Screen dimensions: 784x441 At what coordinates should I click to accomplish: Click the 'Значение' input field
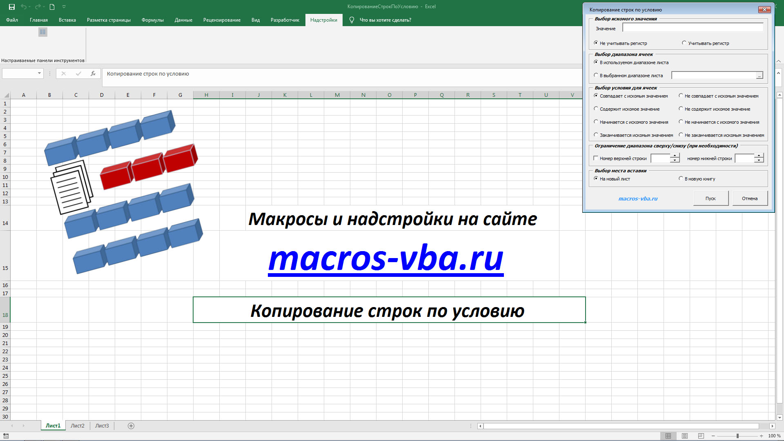click(693, 28)
